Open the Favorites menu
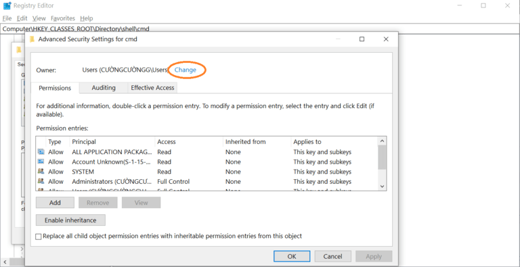520x267 pixels. (x=63, y=18)
